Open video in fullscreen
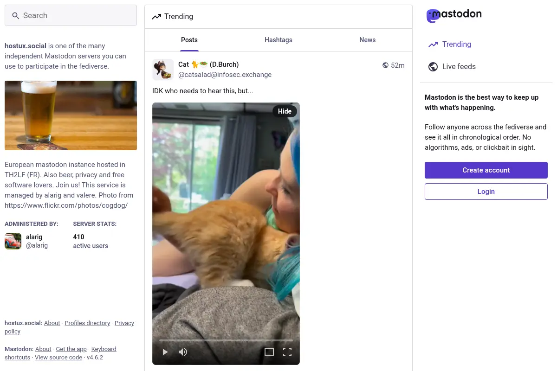The image size is (557, 371). point(287,352)
